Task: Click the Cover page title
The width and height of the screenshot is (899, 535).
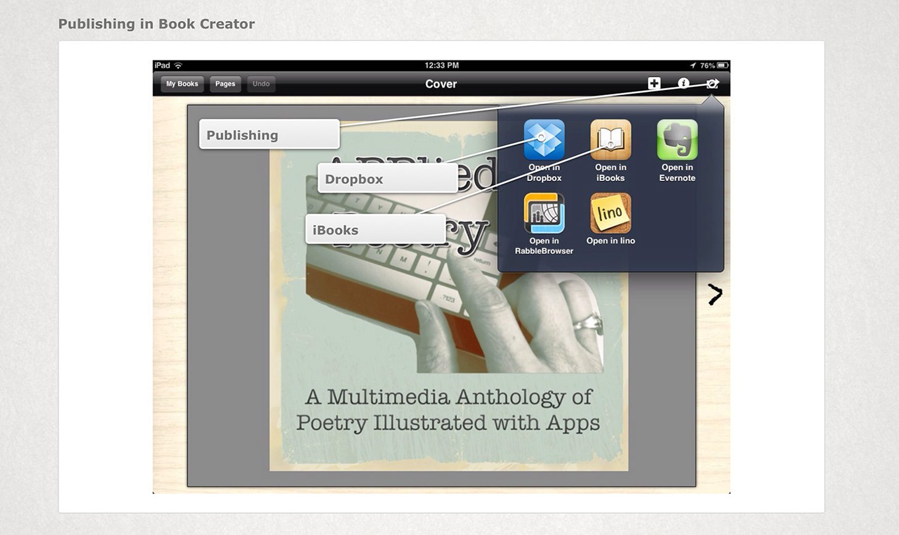Action: (441, 84)
